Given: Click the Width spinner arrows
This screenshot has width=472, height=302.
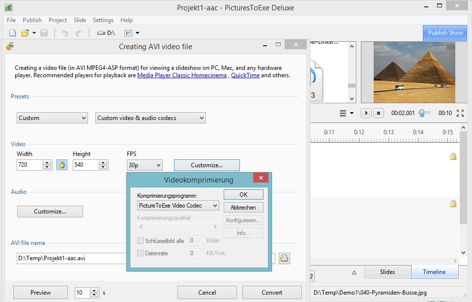Looking at the screenshot, I should tap(47, 165).
